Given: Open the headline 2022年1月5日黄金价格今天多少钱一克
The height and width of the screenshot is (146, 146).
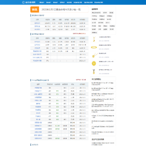Looking at the screenshot, I should click(61, 10).
